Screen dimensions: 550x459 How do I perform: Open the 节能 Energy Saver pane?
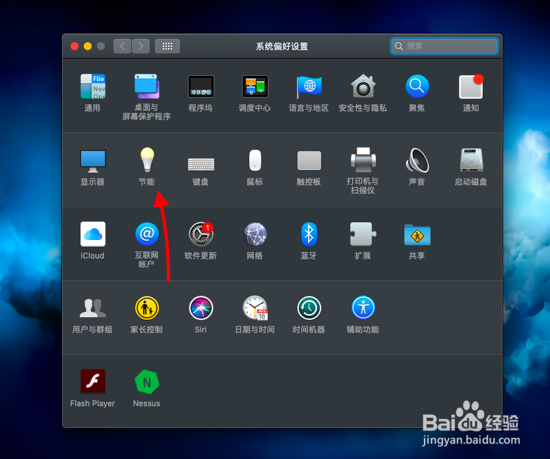(147, 160)
